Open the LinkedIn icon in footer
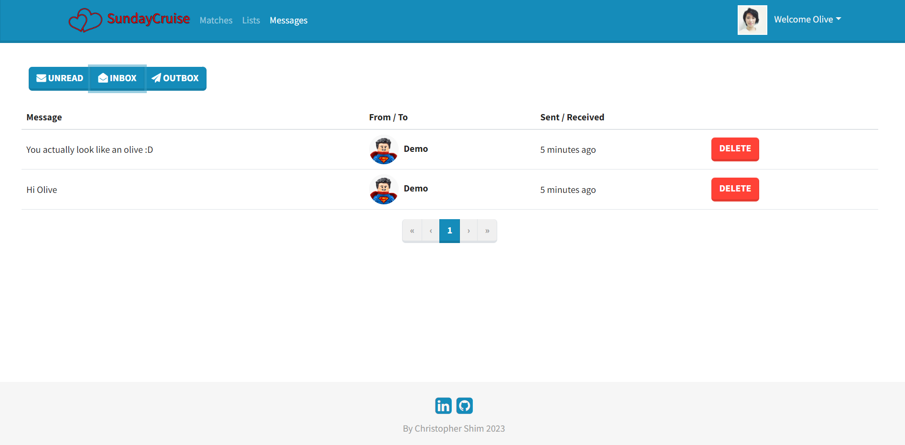Viewport: 905px width, 445px height. [443, 406]
